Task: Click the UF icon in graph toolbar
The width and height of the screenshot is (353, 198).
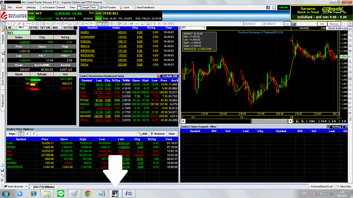Action: (131, 24)
